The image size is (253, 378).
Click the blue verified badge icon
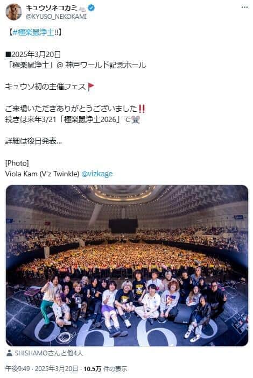pyautogui.click(x=91, y=8)
